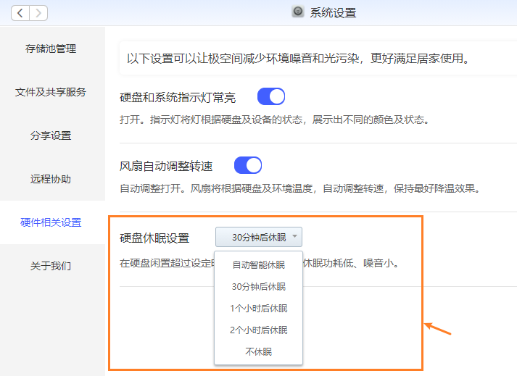Switch to 远程协助 settings

coord(51,179)
